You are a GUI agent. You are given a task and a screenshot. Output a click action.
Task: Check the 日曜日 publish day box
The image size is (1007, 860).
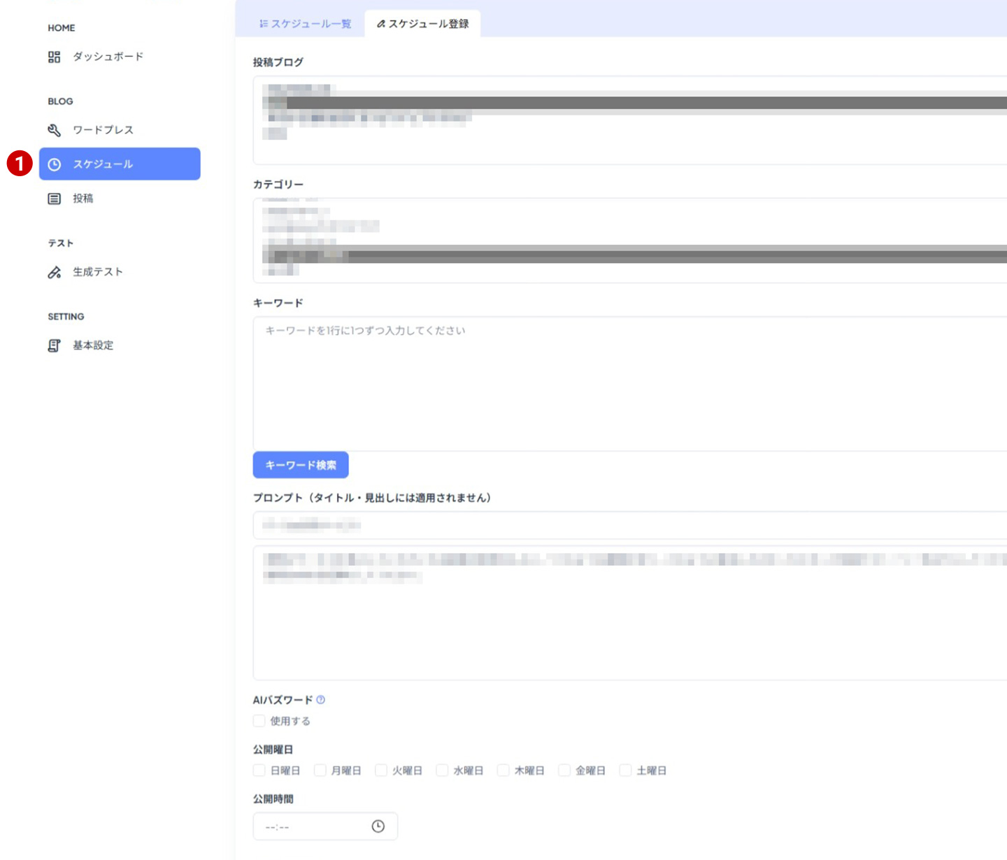259,771
